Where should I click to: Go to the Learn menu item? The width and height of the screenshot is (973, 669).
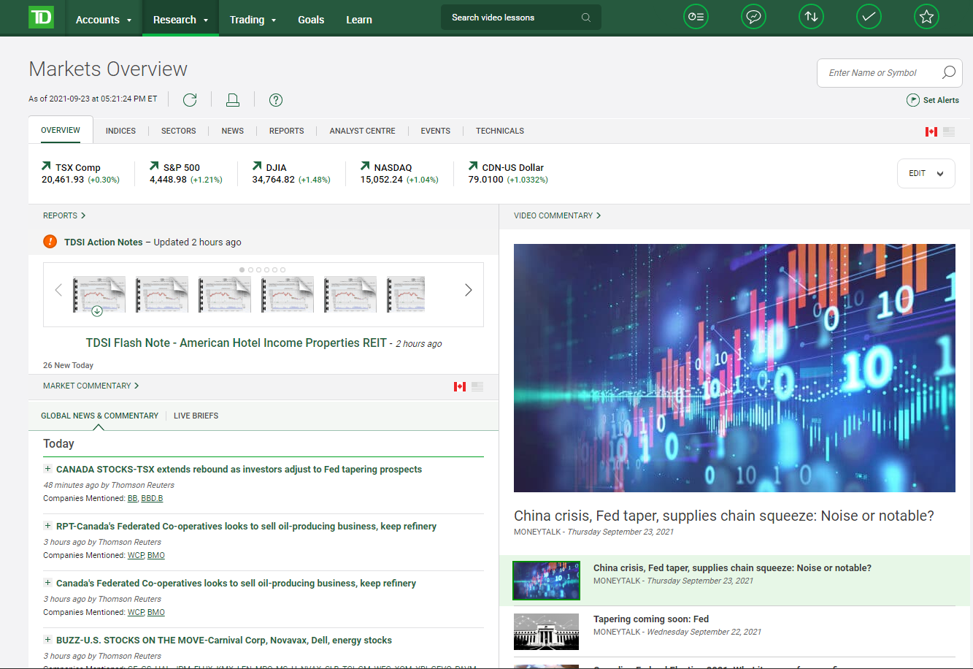359,20
